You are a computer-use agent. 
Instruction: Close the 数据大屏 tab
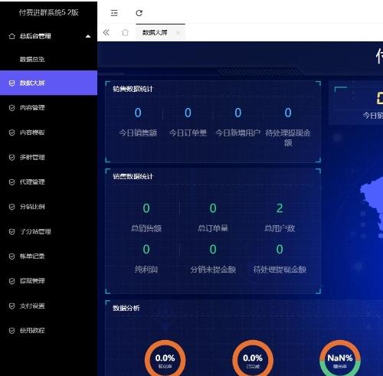point(178,32)
